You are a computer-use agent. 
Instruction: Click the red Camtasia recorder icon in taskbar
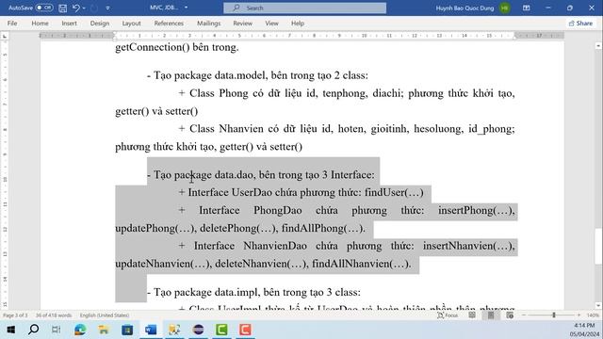click(x=245, y=330)
